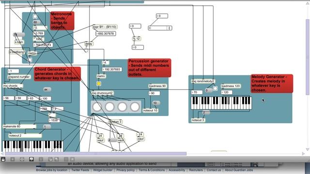Click the number box showing 100
This screenshot has height=174, width=310.
click(46, 99)
